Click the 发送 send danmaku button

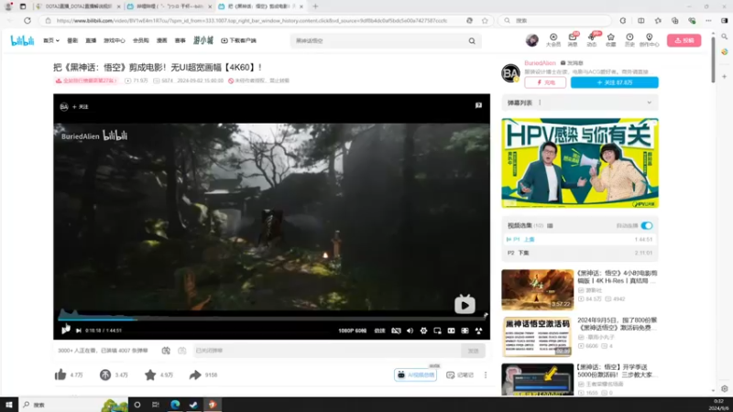point(473,351)
